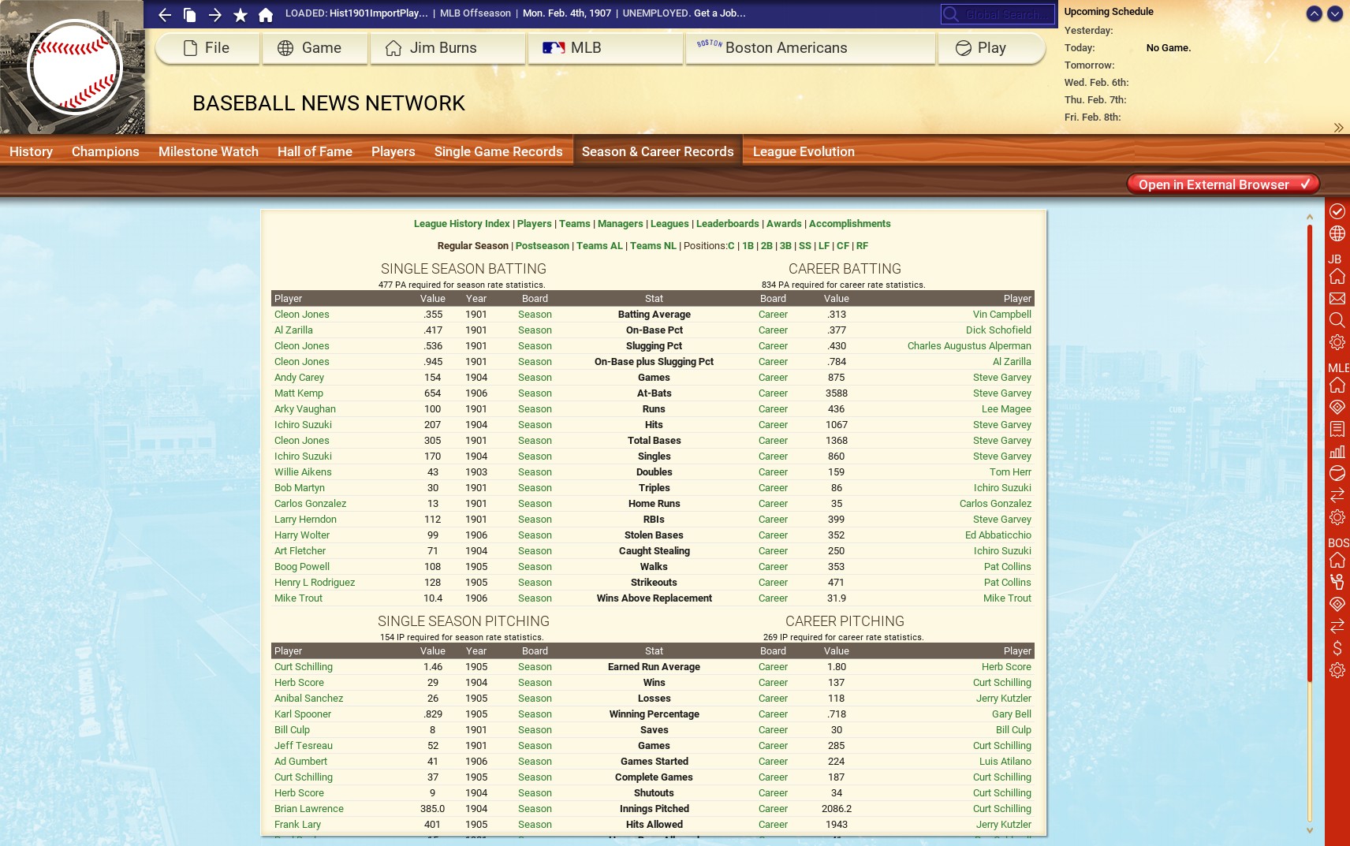Open the bar chart statistics icon
1350x846 pixels.
pyautogui.click(x=1337, y=451)
